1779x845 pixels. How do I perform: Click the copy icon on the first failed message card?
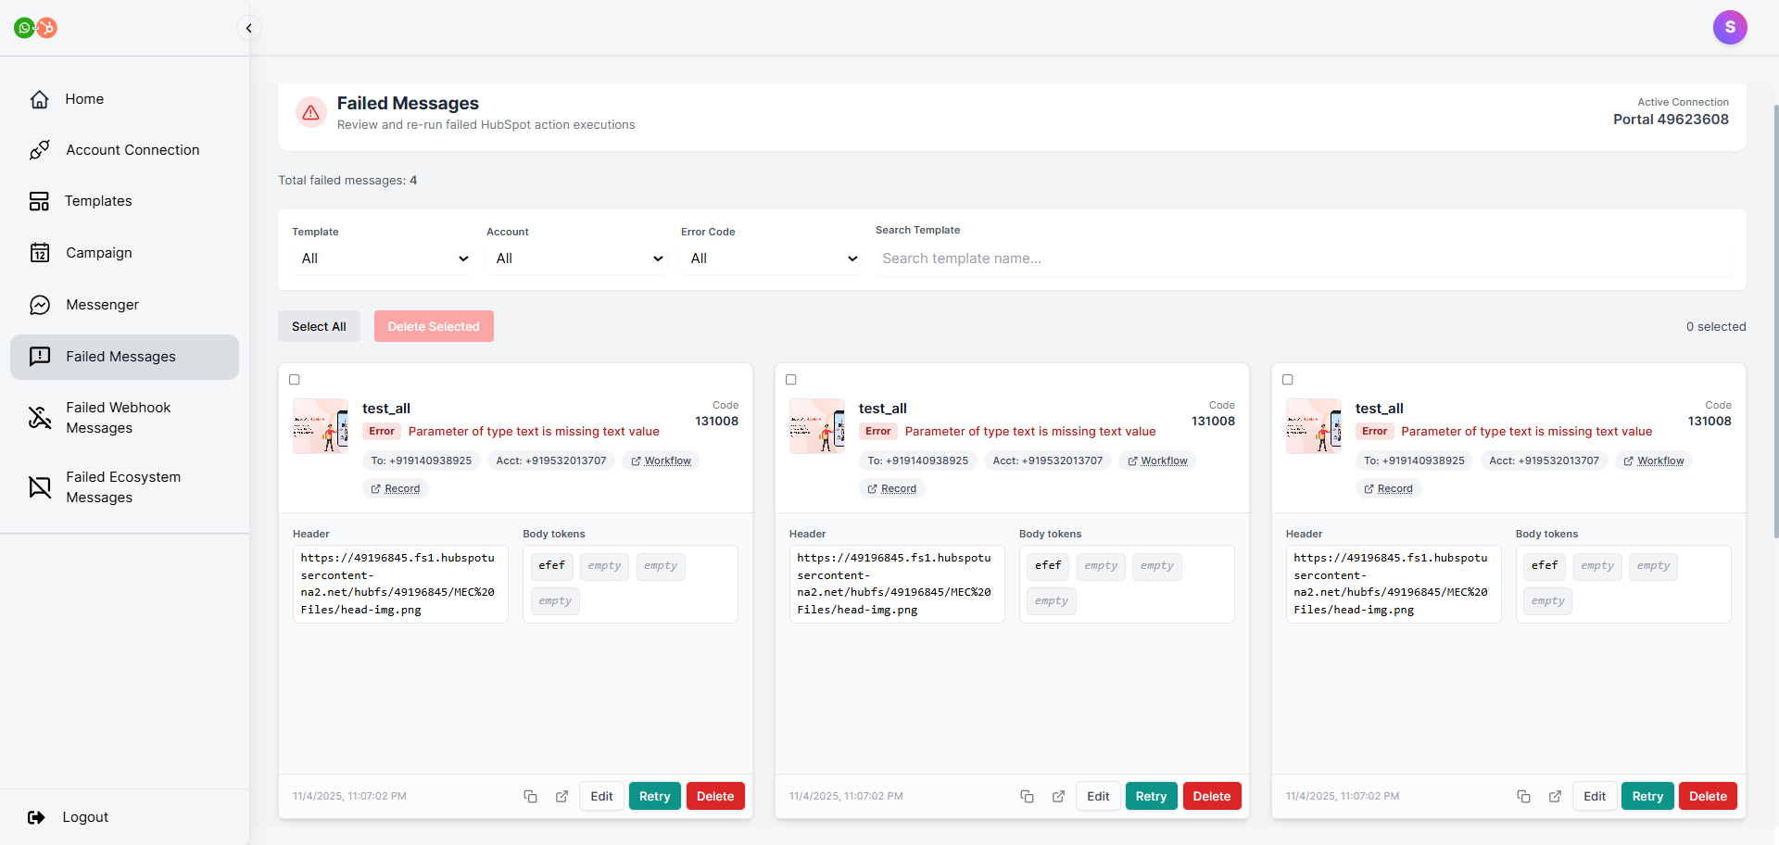point(530,796)
